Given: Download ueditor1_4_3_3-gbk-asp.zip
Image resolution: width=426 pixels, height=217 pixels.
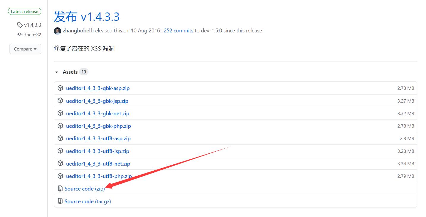Looking at the screenshot, I should pos(98,88).
